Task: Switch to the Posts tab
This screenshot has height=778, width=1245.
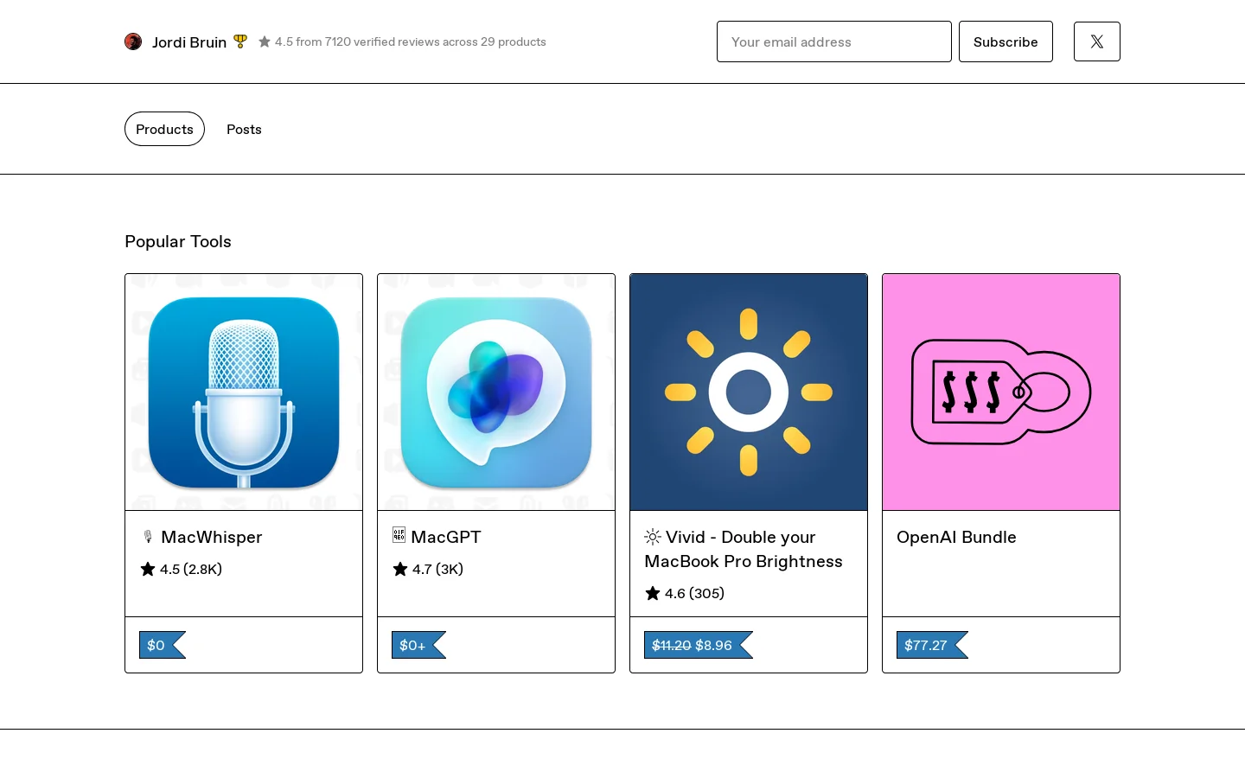Action: pyautogui.click(x=244, y=129)
